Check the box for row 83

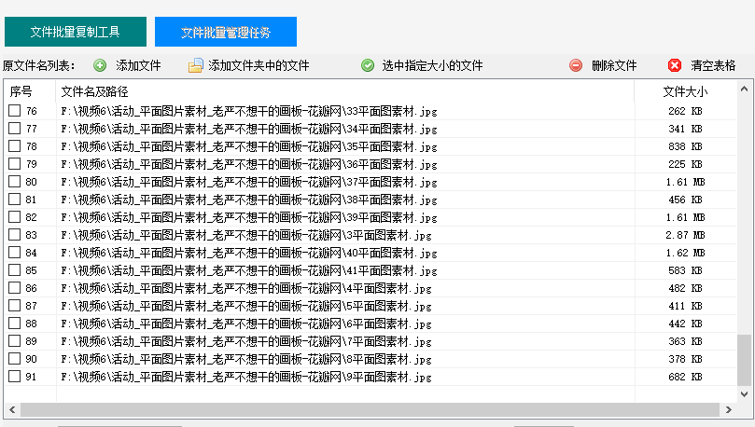14,235
